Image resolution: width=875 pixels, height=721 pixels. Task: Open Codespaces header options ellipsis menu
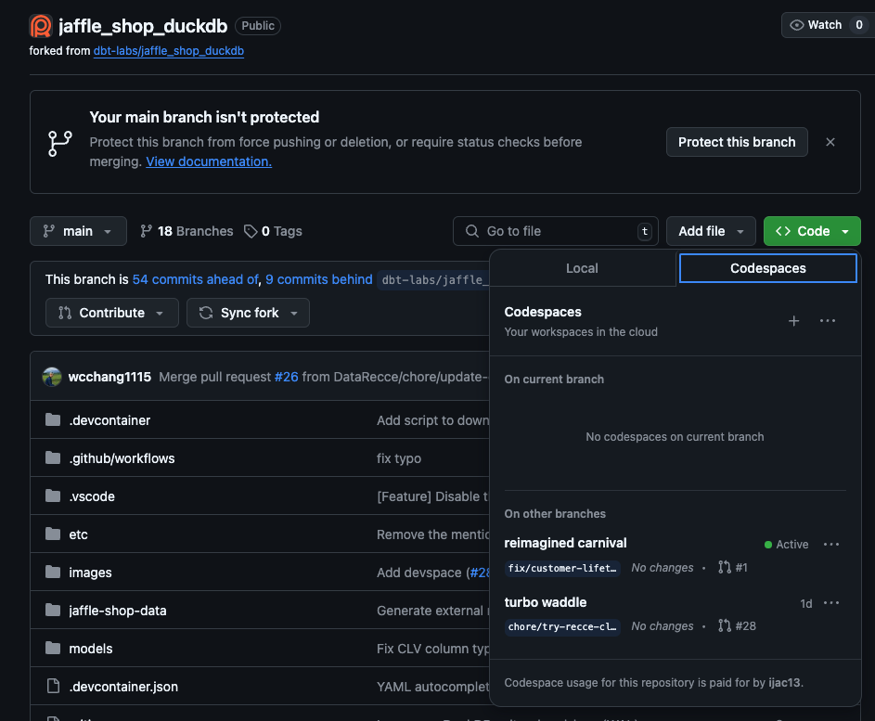pos(828,321)
